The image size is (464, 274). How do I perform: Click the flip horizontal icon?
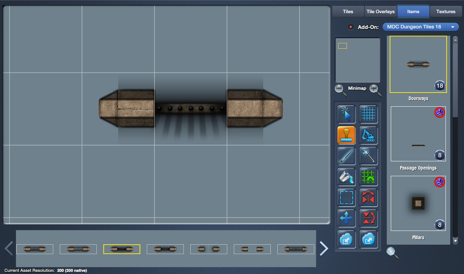click(x=368, y=198)
